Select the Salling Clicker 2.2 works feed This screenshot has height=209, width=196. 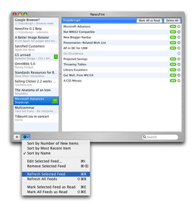36,83
